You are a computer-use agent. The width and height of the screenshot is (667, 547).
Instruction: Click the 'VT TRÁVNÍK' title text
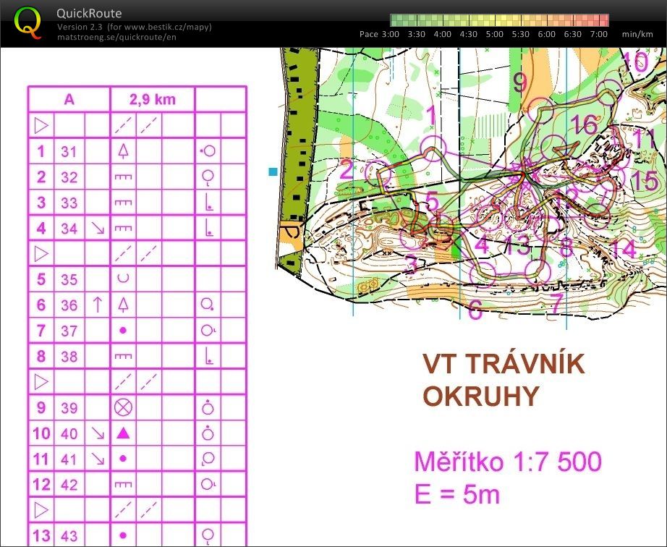tap(504, 364)
